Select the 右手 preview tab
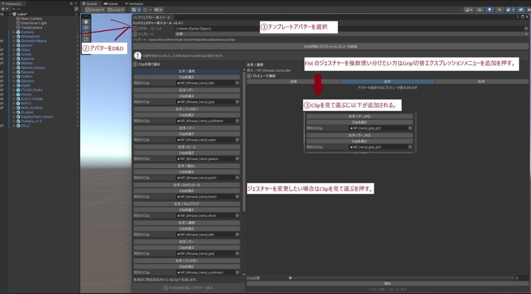Screen dimensions: 531x294 481,82
